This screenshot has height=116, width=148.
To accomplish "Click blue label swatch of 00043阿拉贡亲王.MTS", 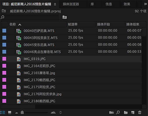I will point(4,37).
